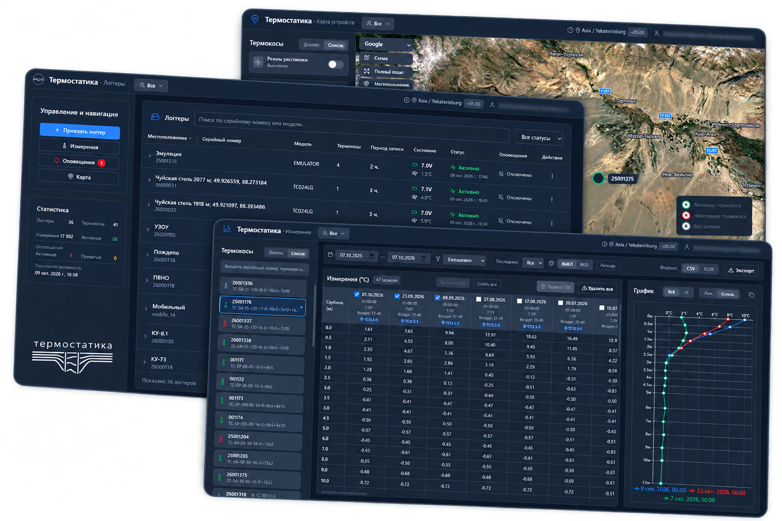This screenshot has width=782, height=521.
Task: Open Оповещения in the navigation panel
Action: click(79, 162)
